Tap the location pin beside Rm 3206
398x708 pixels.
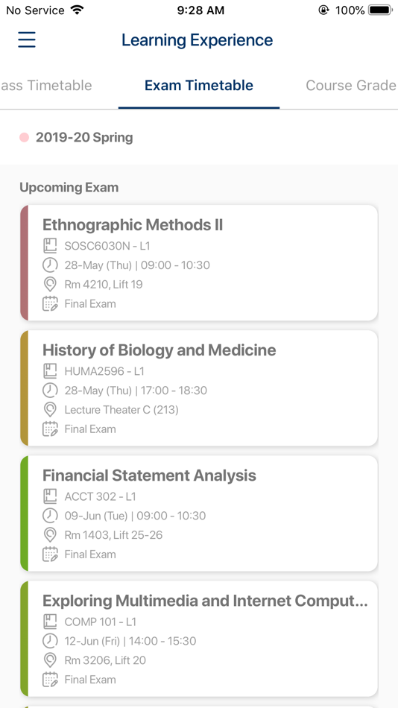(x=50, y=660)
